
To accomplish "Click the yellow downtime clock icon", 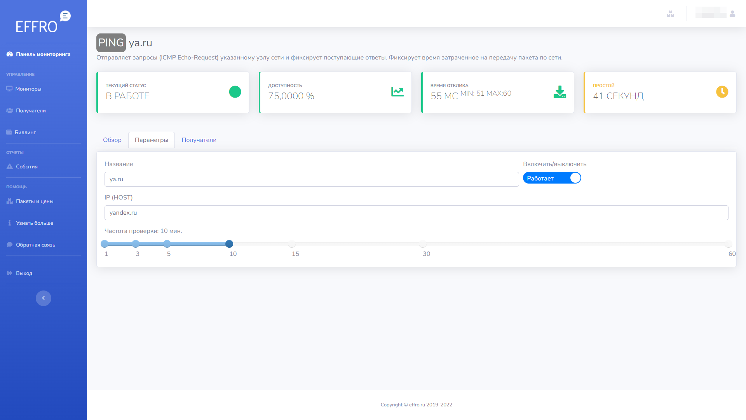I will (x=722, y=92).
